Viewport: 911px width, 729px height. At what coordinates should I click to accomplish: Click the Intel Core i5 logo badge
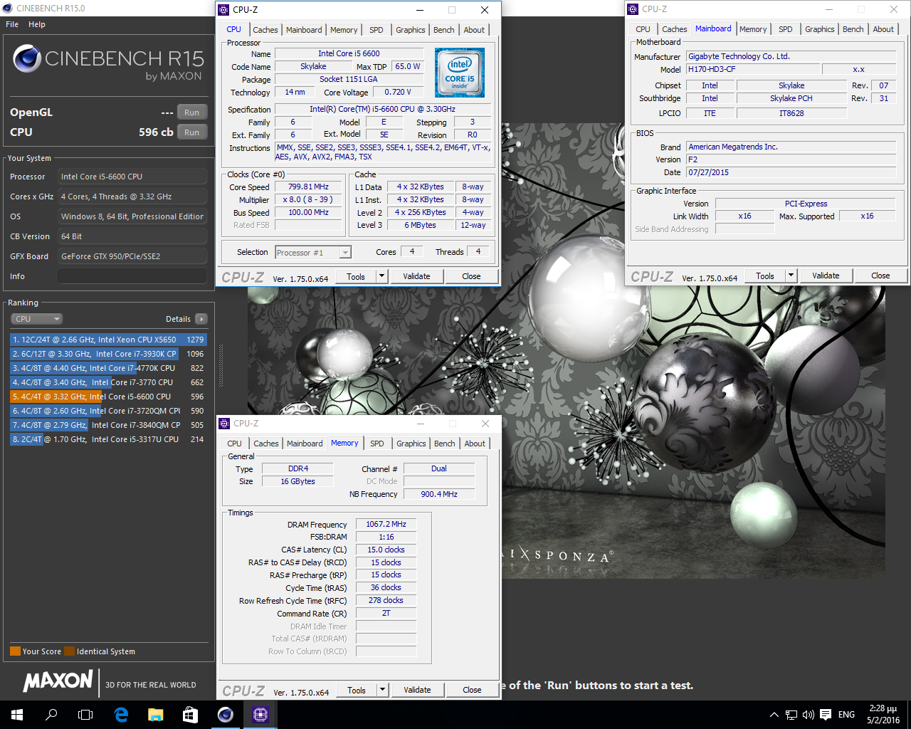pos(460,73)
